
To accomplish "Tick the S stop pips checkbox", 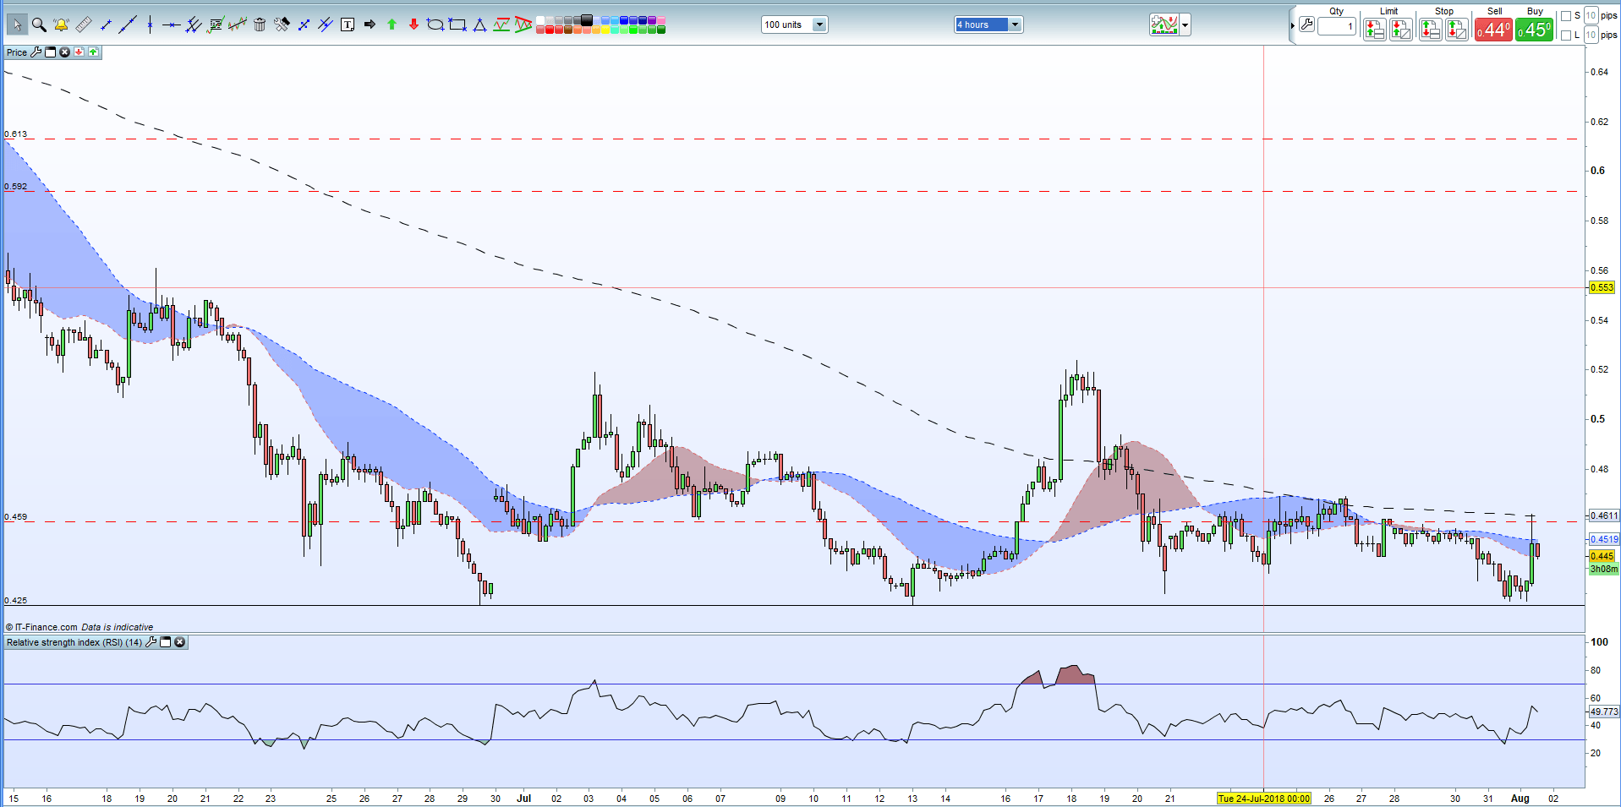I will point(1566,15).
